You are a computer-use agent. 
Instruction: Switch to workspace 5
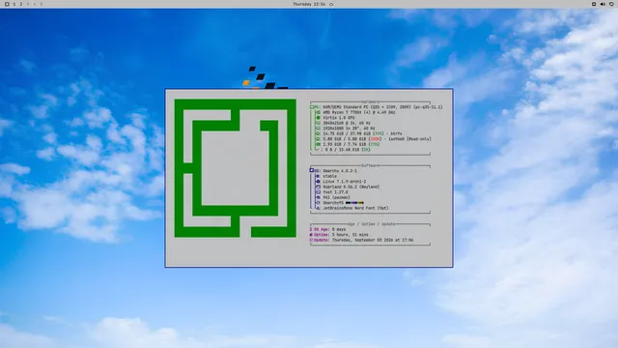(42, 4)
